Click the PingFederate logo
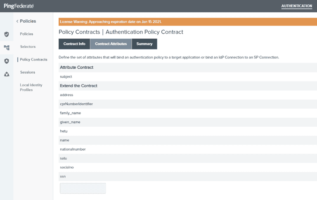Image resolution: width=317 pixels, height=200 pixels. point(19,6)
